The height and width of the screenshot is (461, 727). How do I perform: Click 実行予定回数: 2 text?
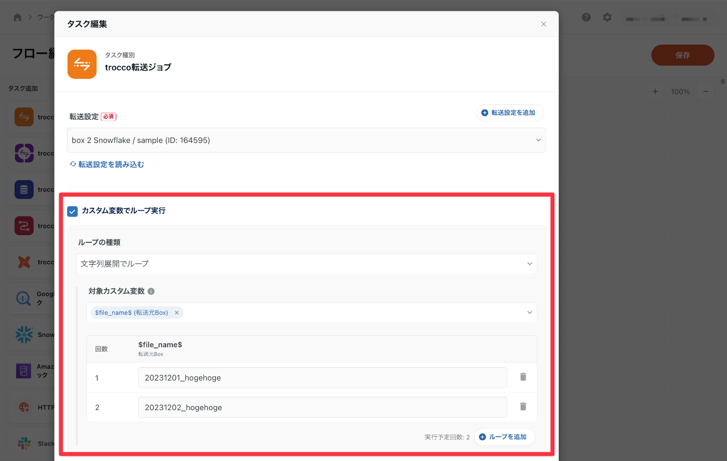point(447,437)
